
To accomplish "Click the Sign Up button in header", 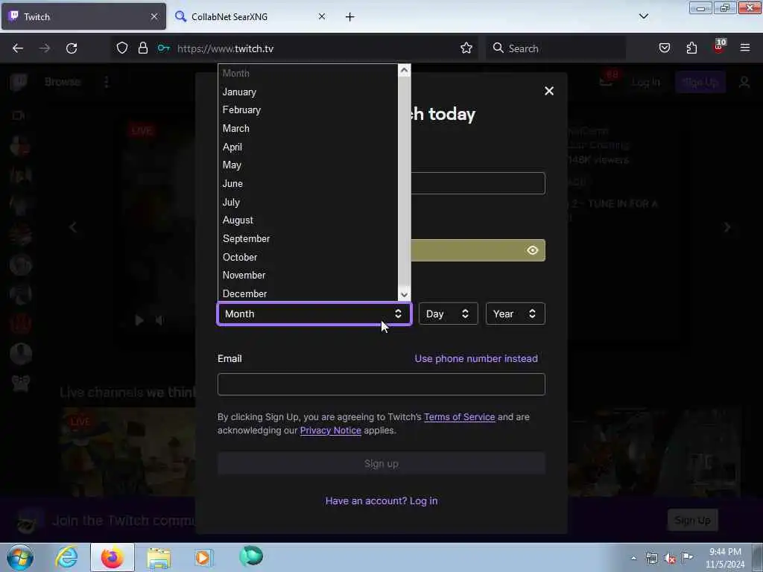I will click(700, 82).
